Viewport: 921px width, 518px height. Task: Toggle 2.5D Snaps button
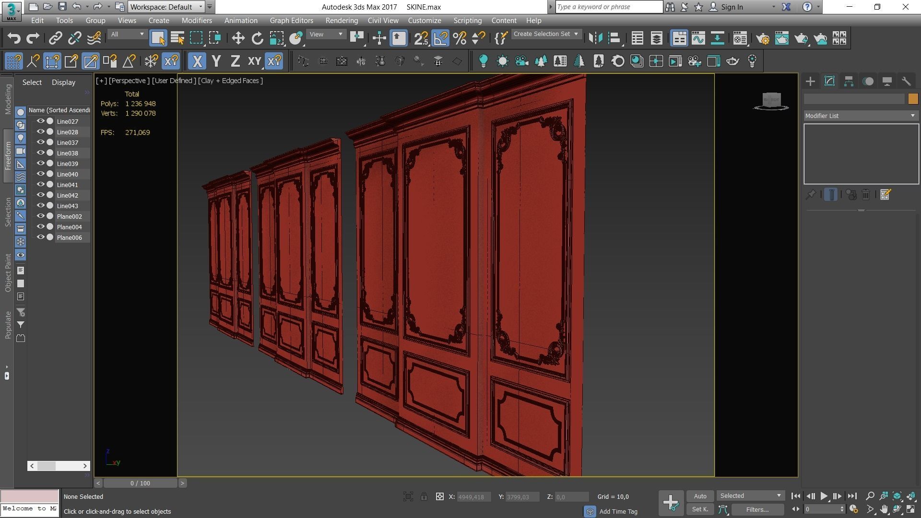[x=421, y=38]
